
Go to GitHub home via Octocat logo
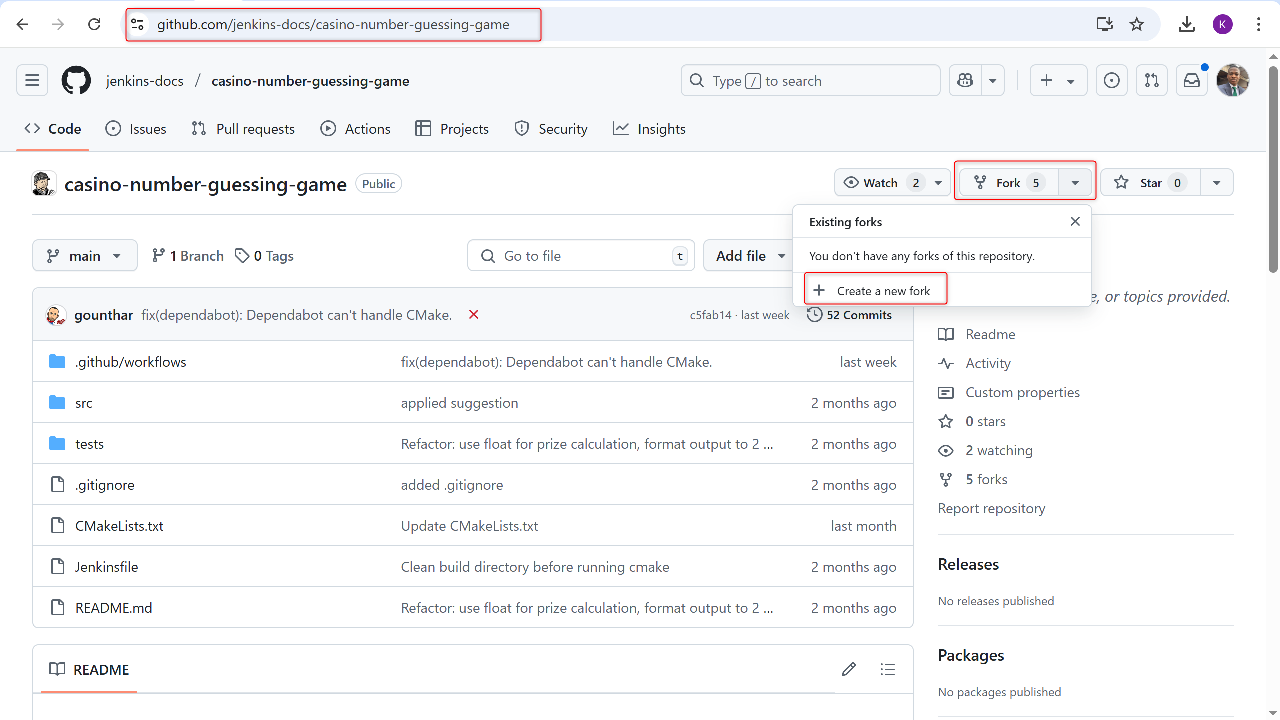76,80
